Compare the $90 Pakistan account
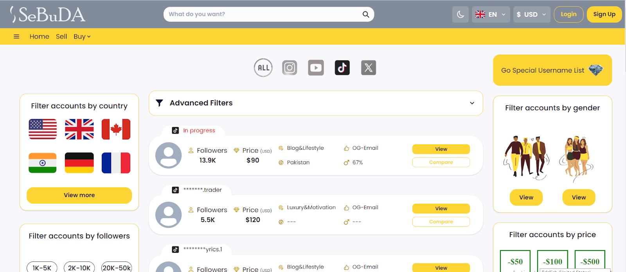Screen dimensions: 626x272 pos(441,162)
